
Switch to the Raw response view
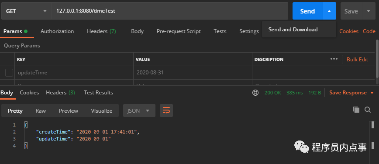pos(41,111)
